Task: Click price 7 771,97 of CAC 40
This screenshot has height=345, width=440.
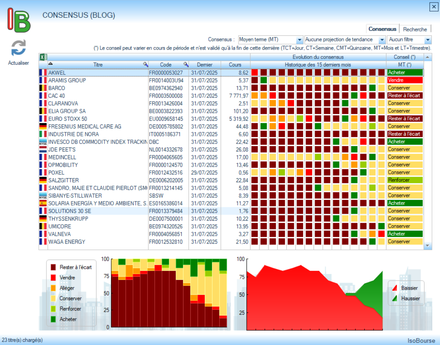Action: coord(239,96)
